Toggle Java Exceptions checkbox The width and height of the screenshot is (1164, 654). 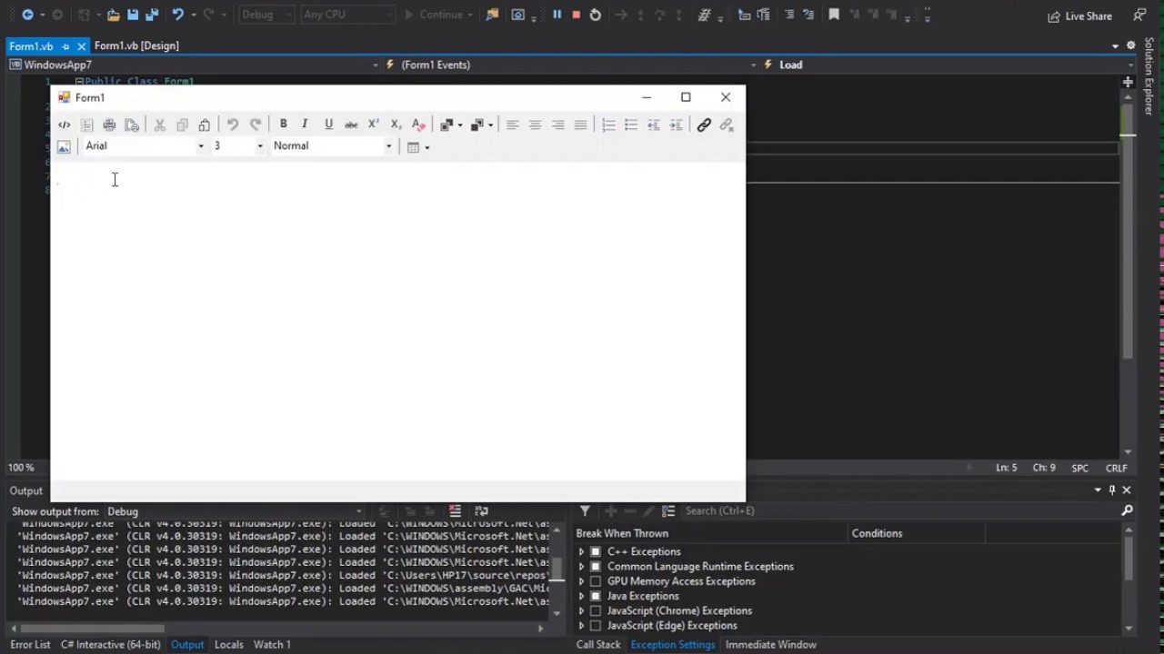point(596,596)
